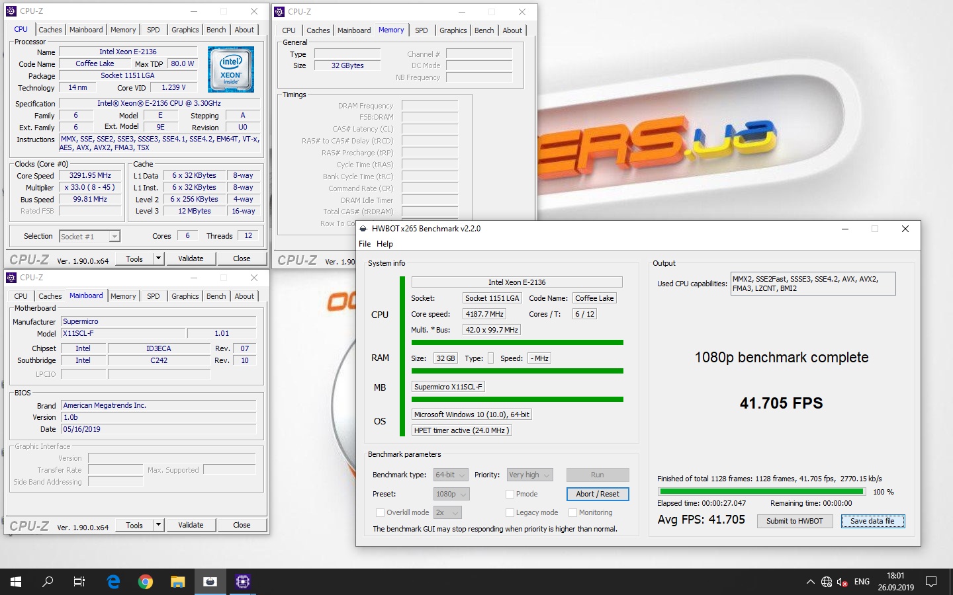Click Validate in top-left CPU-Z window
This screenshot has width=953, height=595.
pyautogui.click(x=191, y=258)
